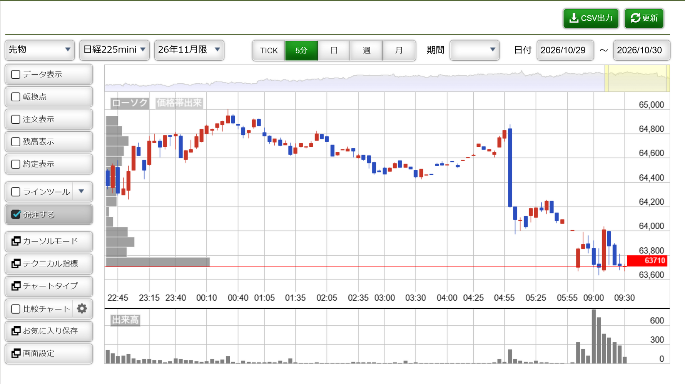The width and height of the screenshot is (685, 384).
Task: Open チャートタイプ popup icon
Action: [16, 286]
